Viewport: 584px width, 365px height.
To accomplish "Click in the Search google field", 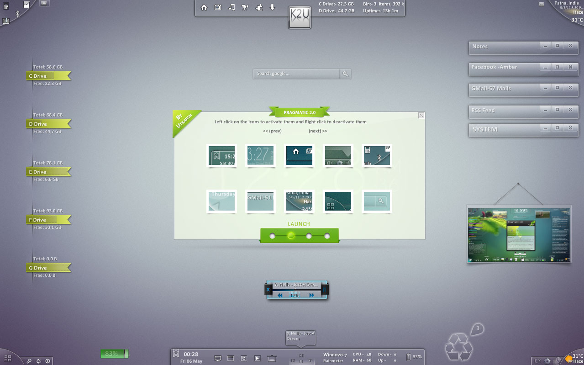I will [x=296, y=74].
